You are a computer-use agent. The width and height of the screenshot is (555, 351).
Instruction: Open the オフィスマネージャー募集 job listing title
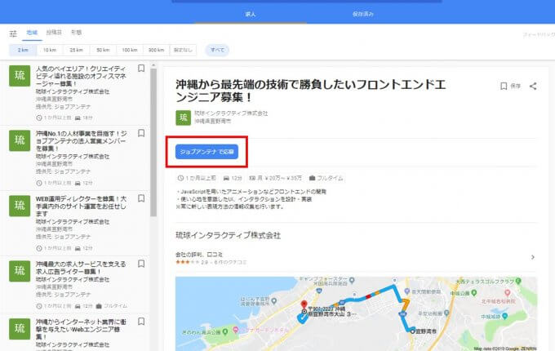[81, 76]
